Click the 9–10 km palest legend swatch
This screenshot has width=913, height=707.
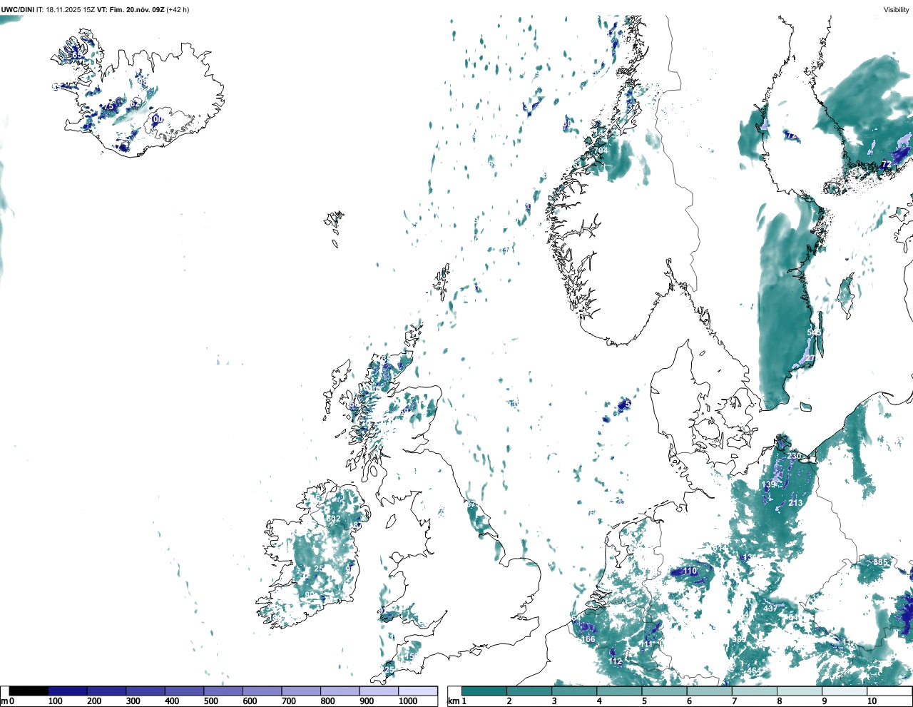click(x=845, y=691)
